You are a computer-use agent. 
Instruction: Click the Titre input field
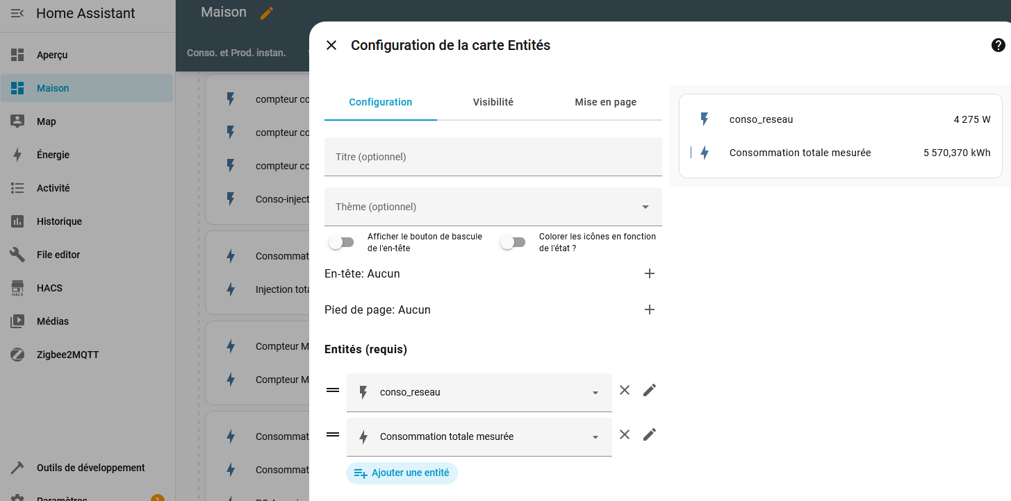point(493,157)
